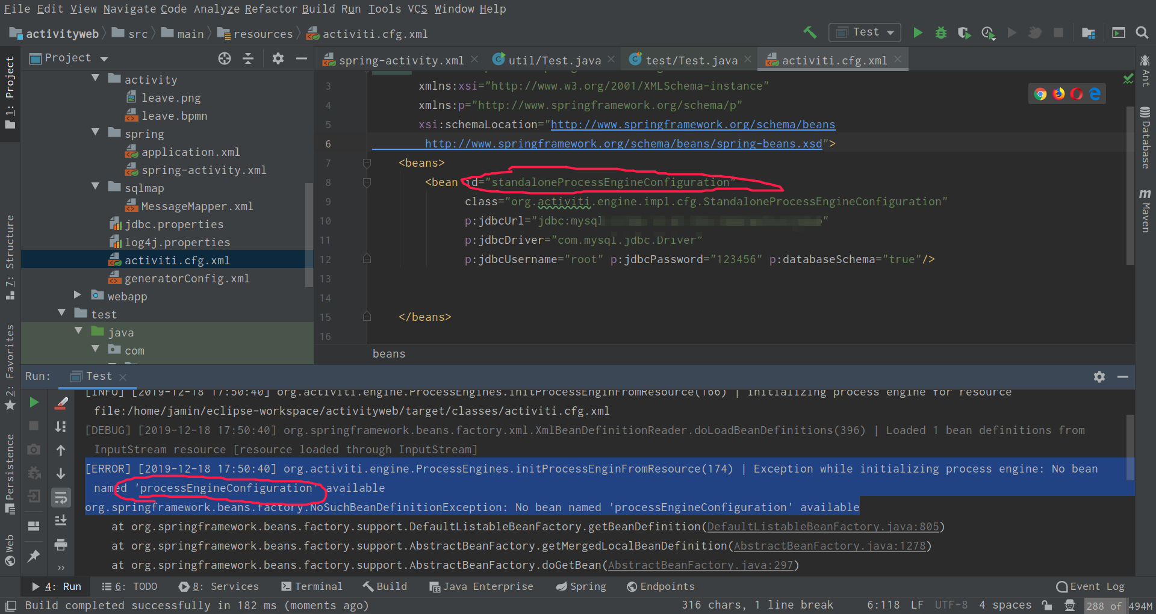Click the resources breadcrumb in navigation bar
Image resolution: width=1156 pixels, height=614 pixels.
(x=256, y=34)
